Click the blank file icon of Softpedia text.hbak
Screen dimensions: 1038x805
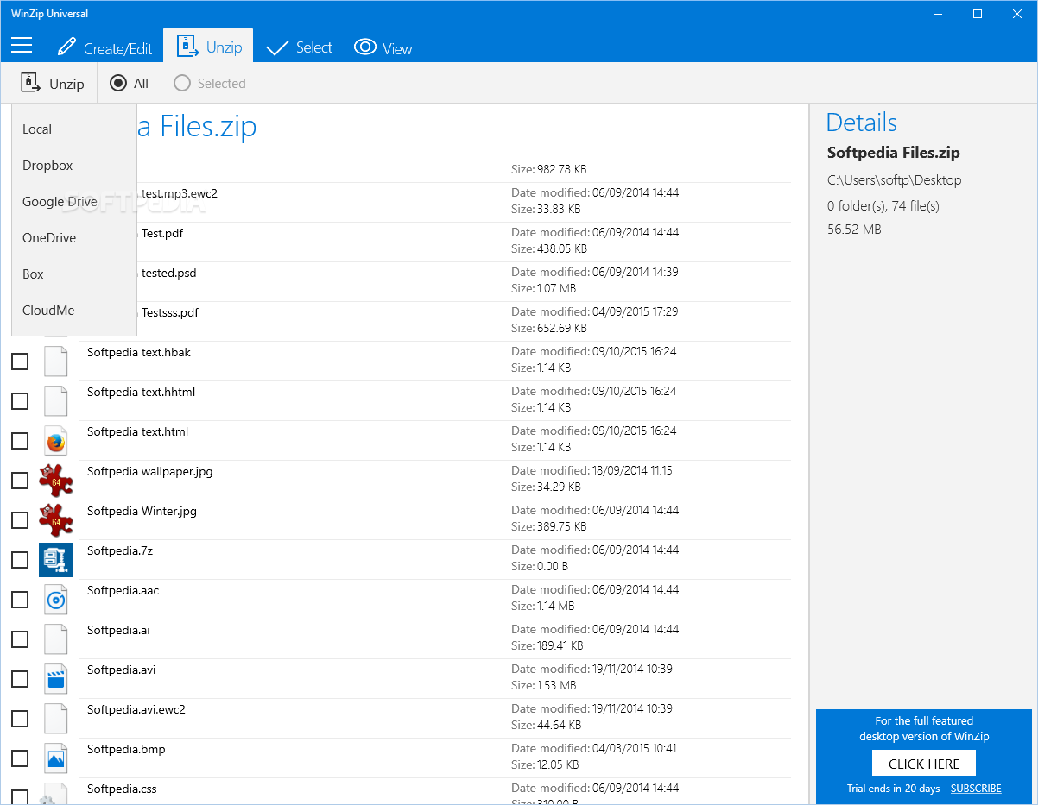(56, 362)
